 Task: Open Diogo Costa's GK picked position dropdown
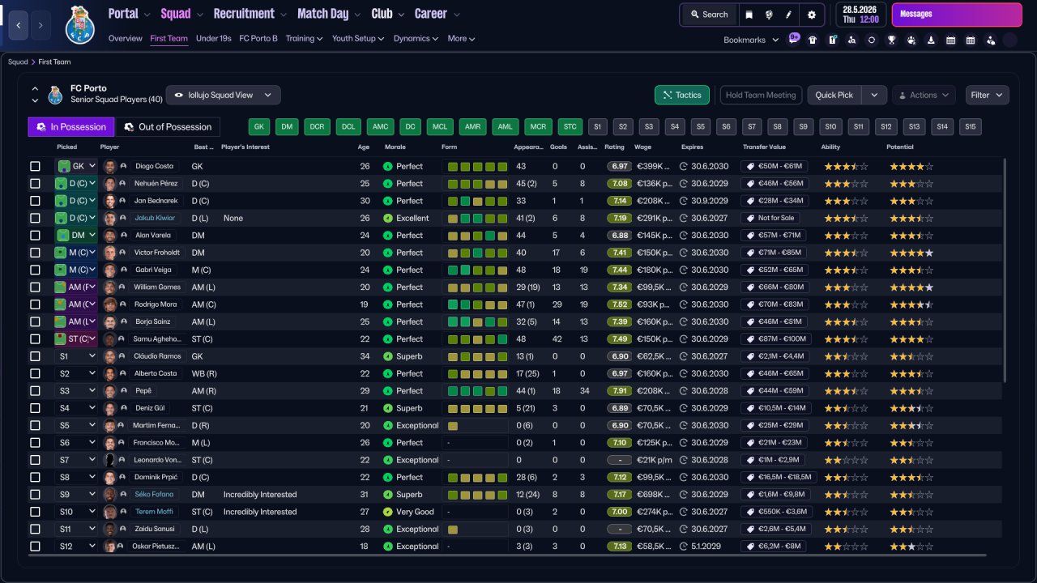76,166
